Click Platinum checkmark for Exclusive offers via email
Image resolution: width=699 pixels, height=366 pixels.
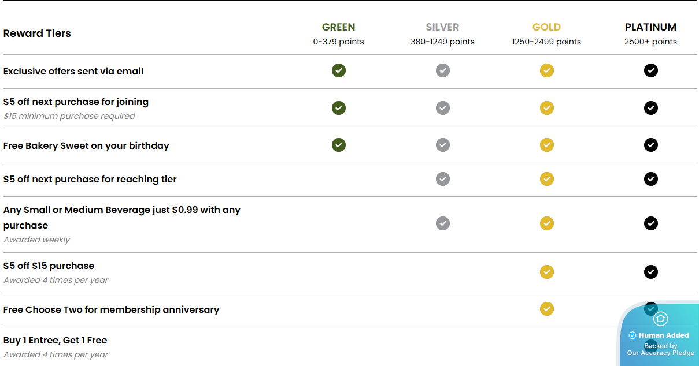click(651, 70)
